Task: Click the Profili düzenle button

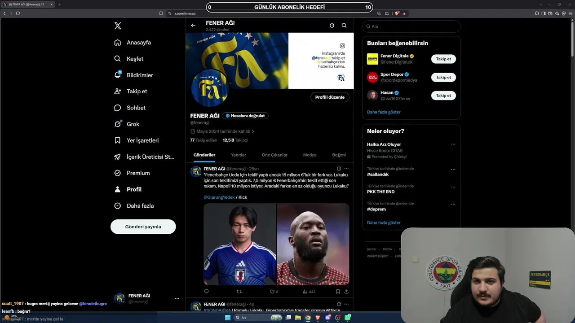Action: click(x=330, y=97)
